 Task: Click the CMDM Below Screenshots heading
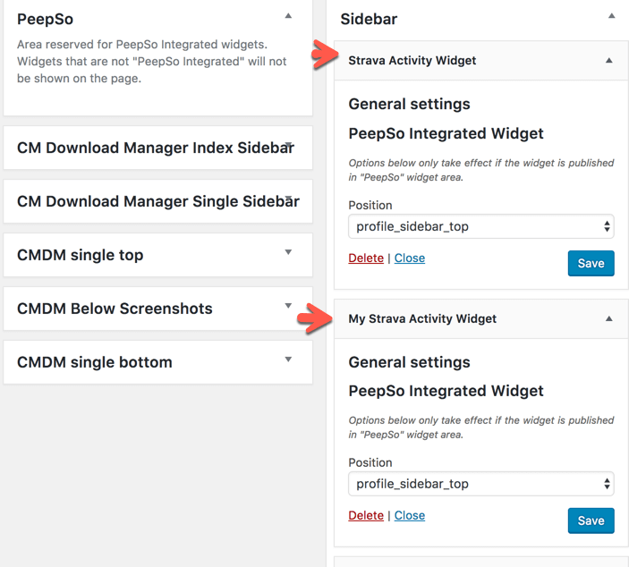point(115,309)
